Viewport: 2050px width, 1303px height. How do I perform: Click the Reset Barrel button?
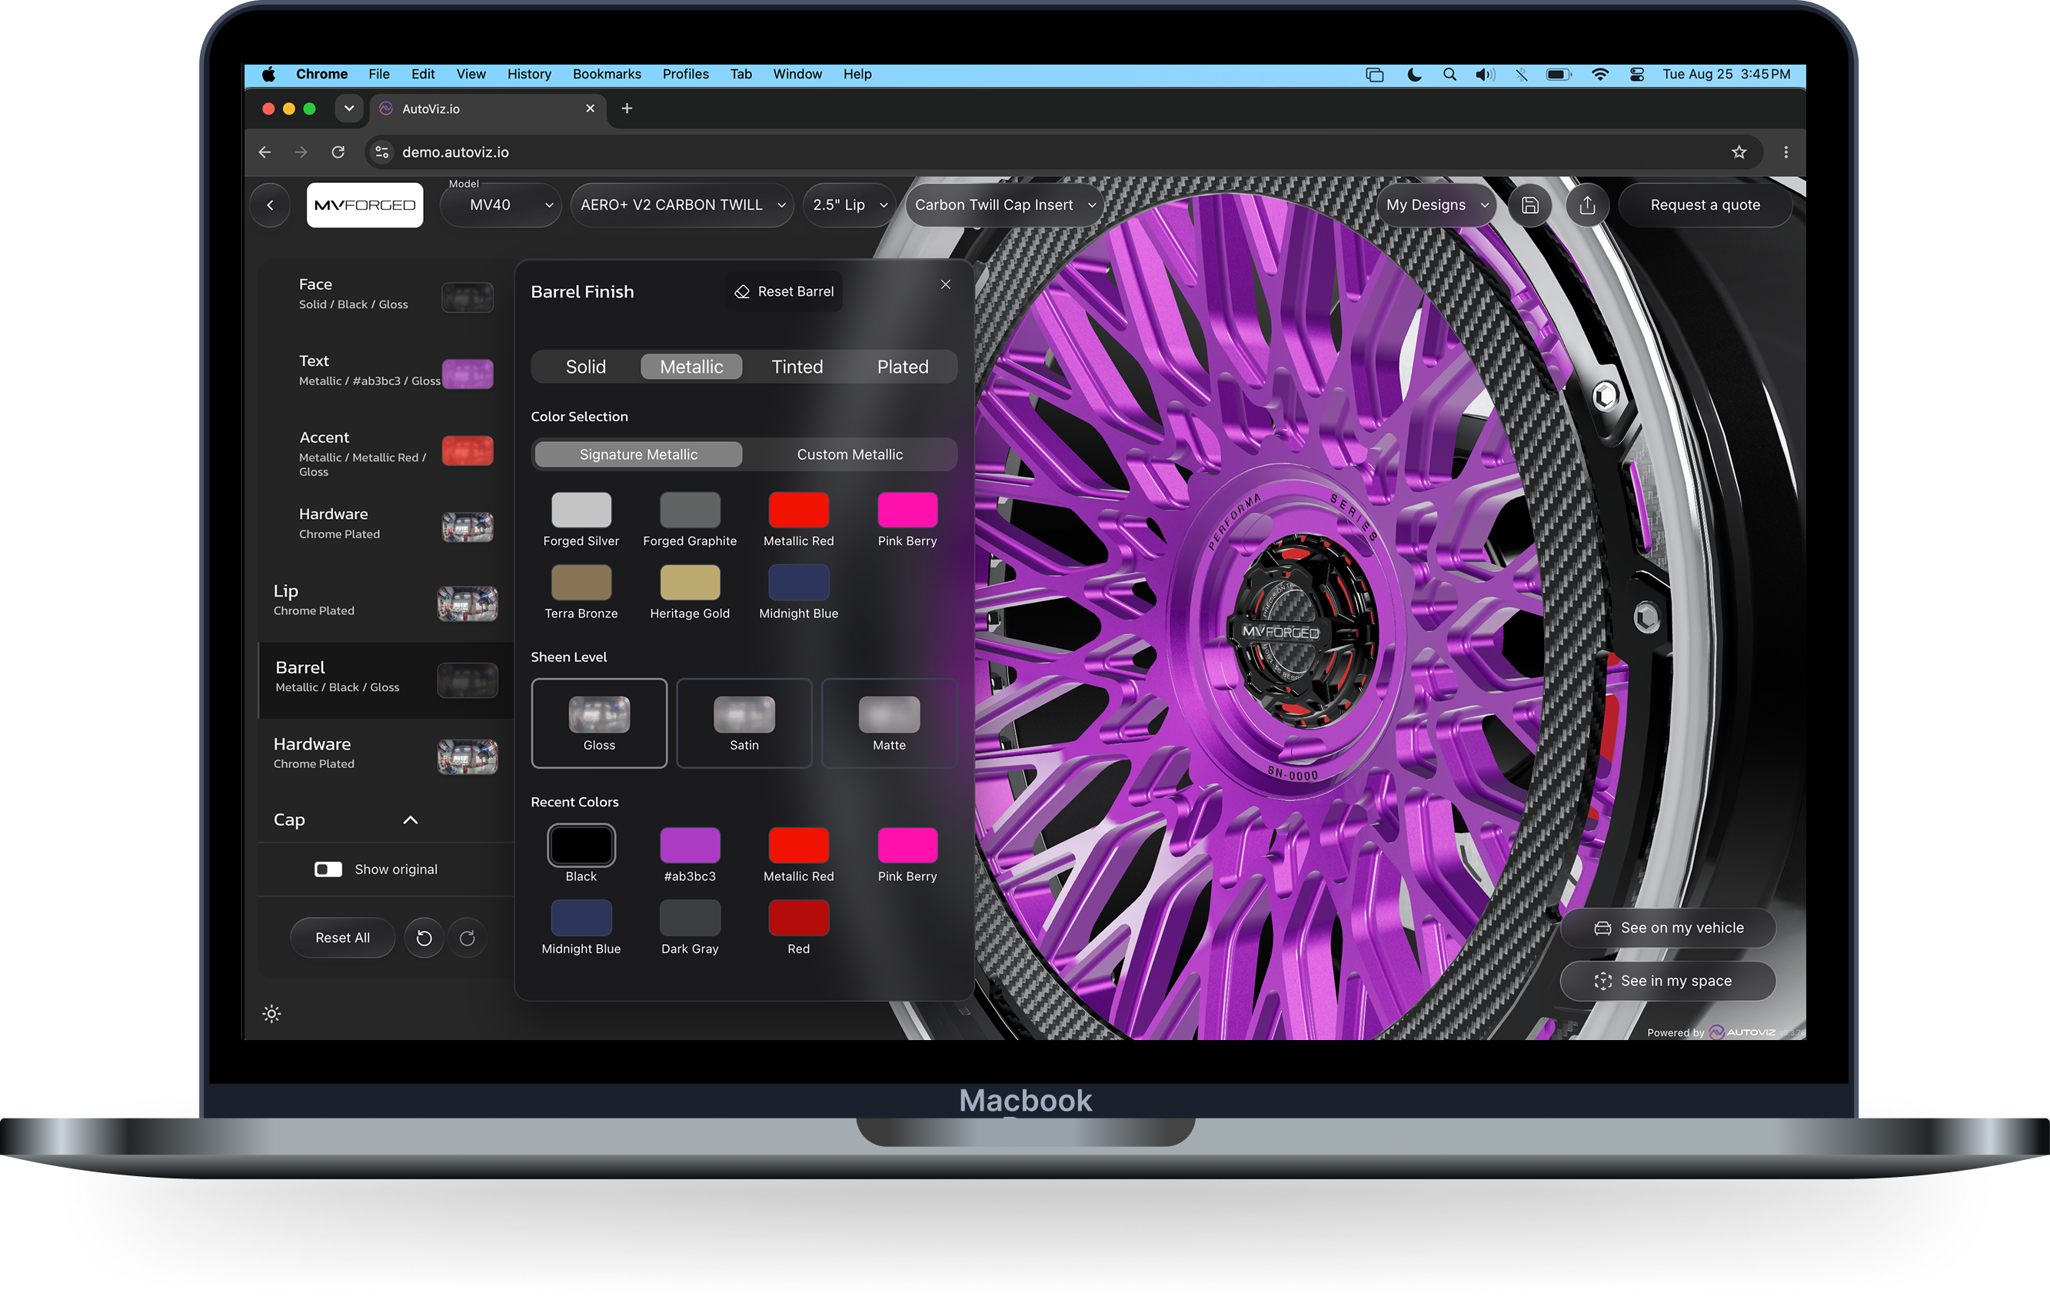[x=784, y=291]
